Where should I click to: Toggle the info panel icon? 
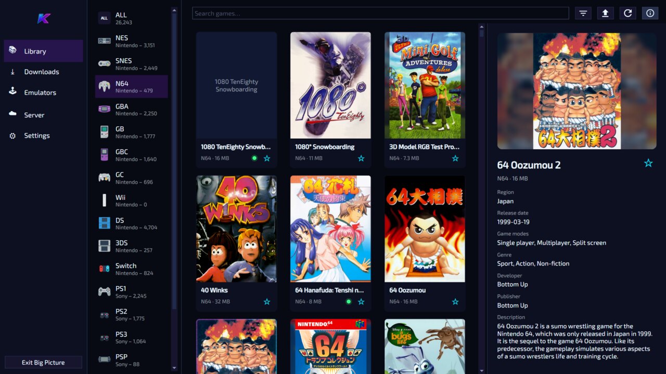[650, 14]
